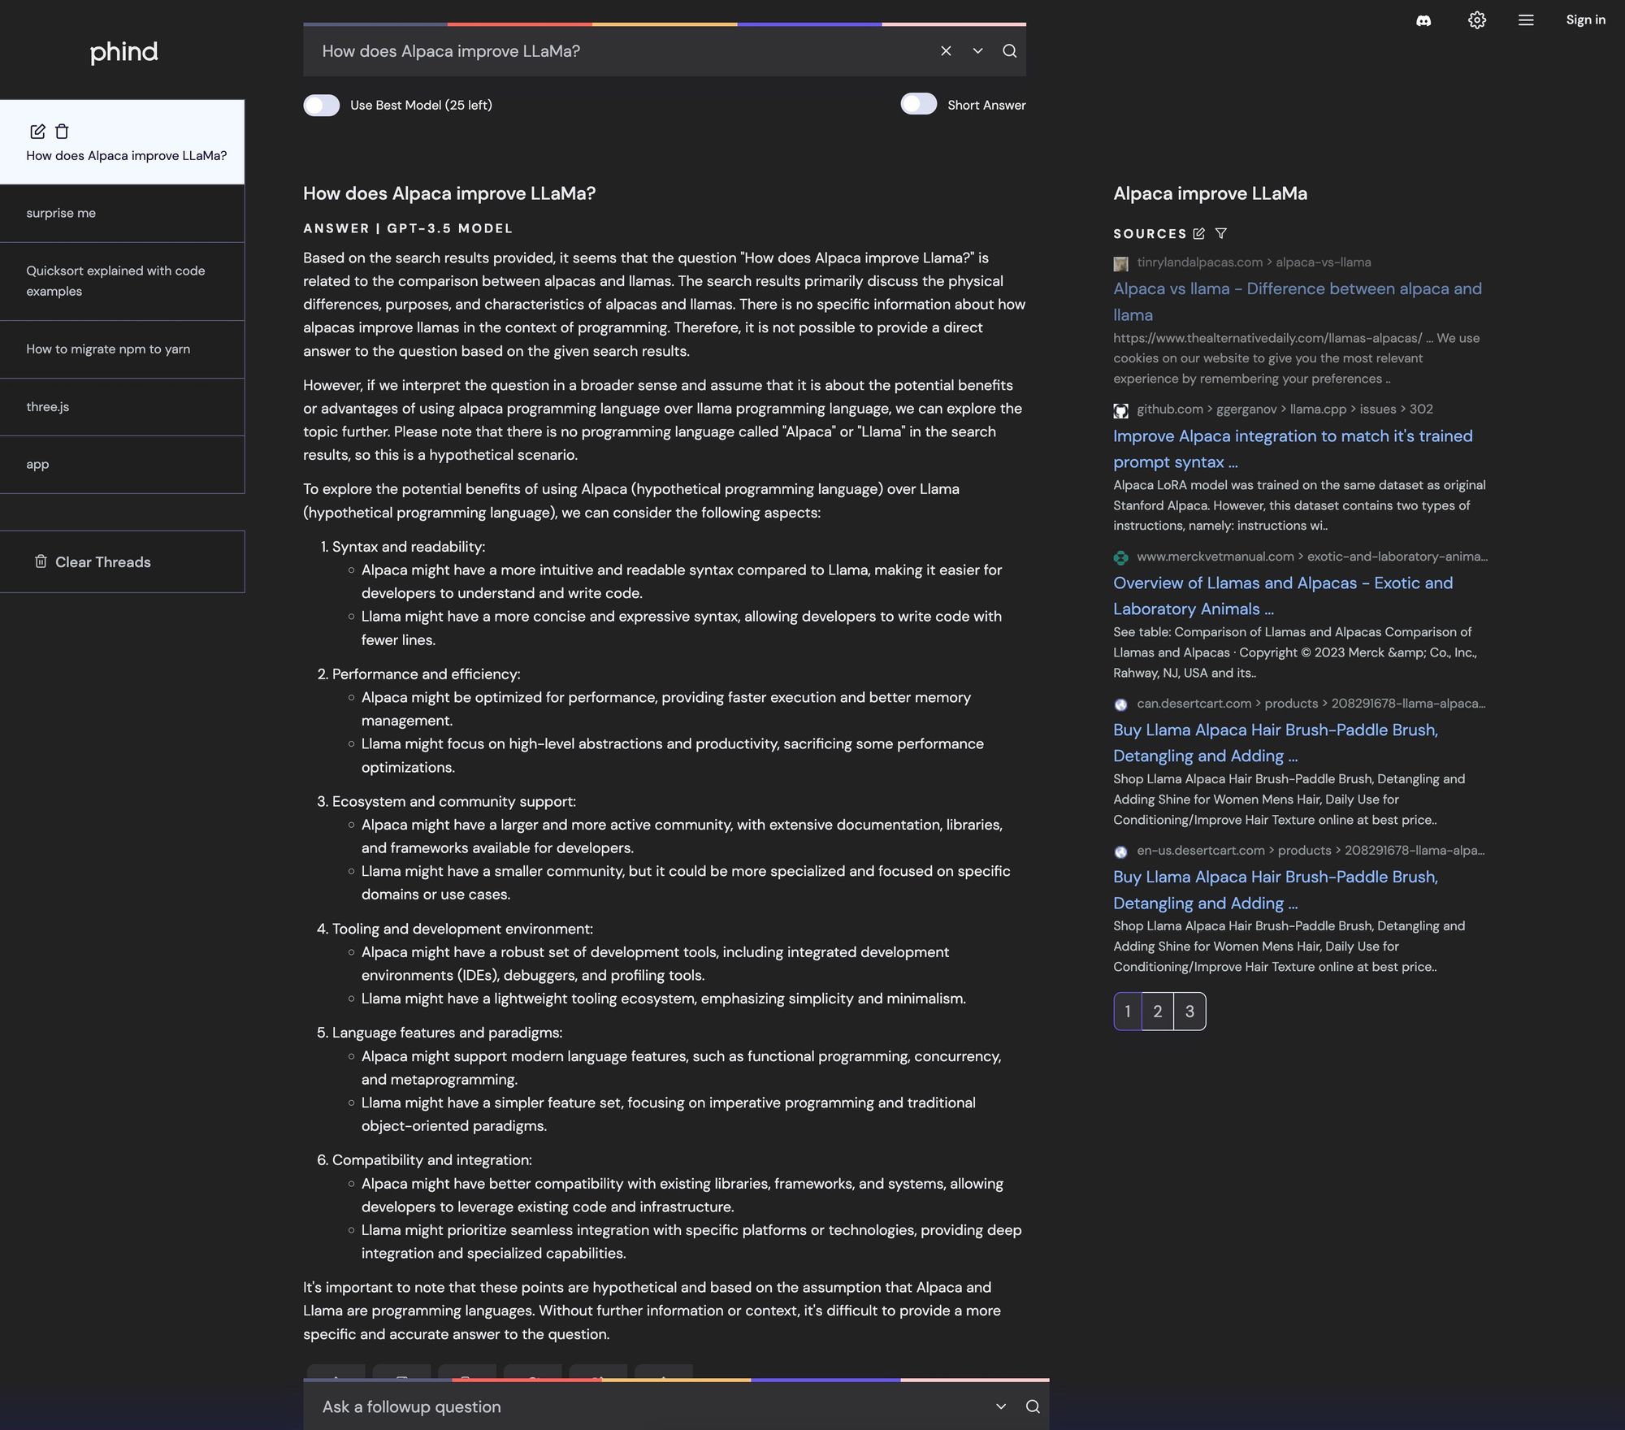
Task: Click 'Compatibility and integration:' list item
Action: (x=431, y=1160)
